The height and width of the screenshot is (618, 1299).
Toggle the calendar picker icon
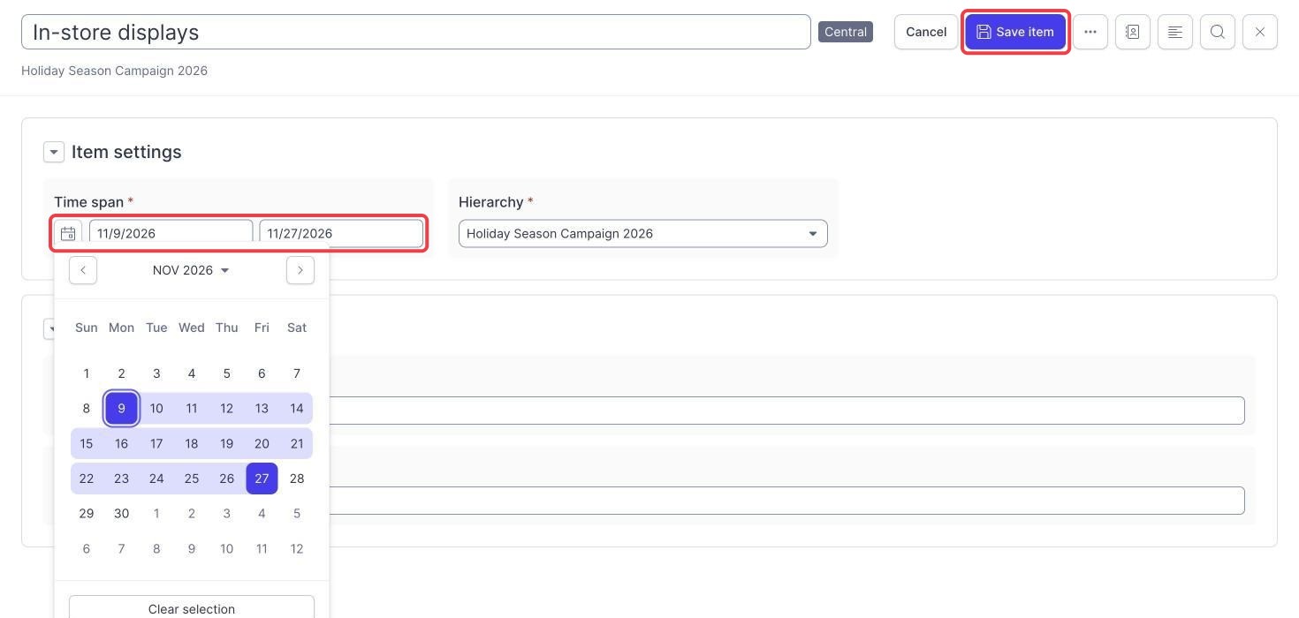pyautogui.click(x=68, y=233)
